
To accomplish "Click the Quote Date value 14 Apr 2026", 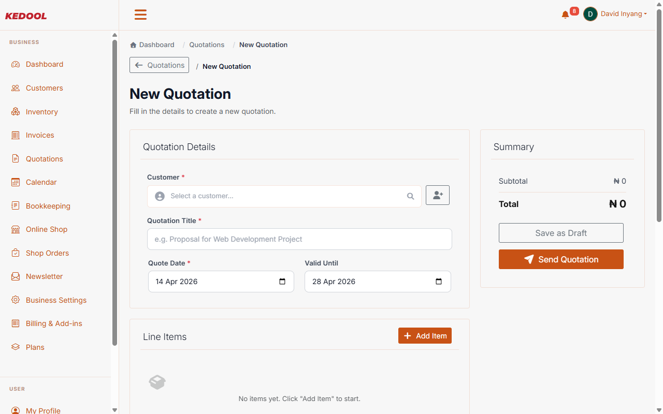I will pos(177,282).
